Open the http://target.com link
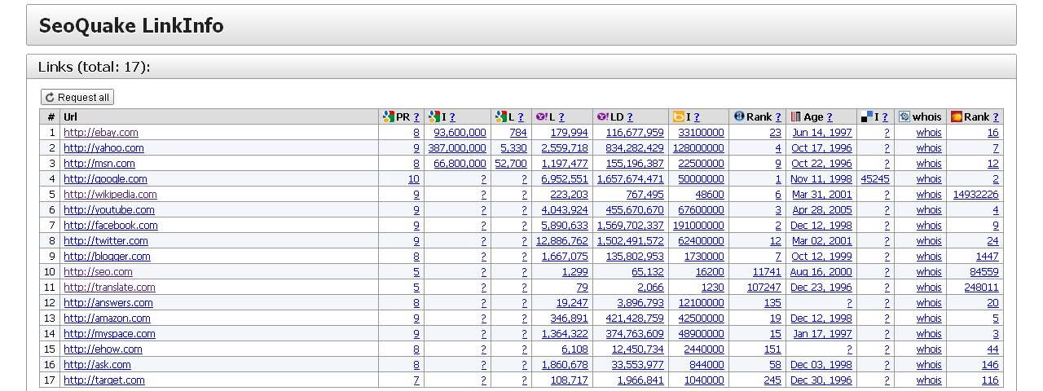 point(104,380)
